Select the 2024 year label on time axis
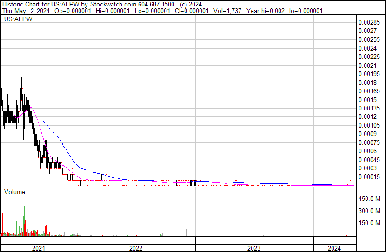 tap(334, 248)
